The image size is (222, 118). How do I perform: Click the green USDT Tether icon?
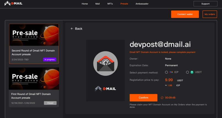[192, 72]
